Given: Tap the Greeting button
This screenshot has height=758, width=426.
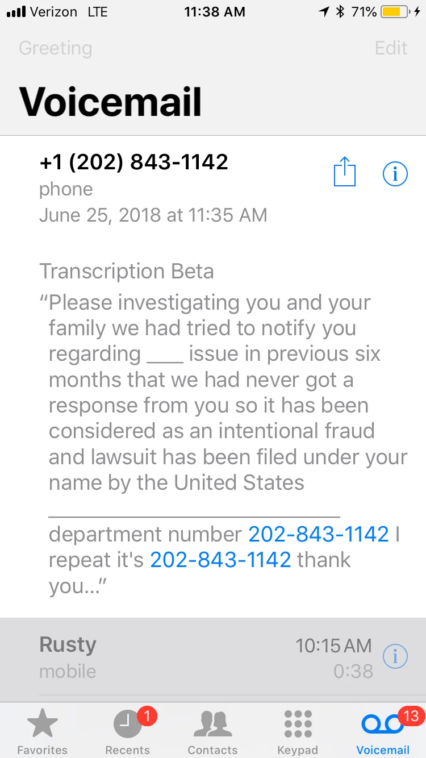Looking at the screenshot, I should pyautogui.click(x=55, y=48).
